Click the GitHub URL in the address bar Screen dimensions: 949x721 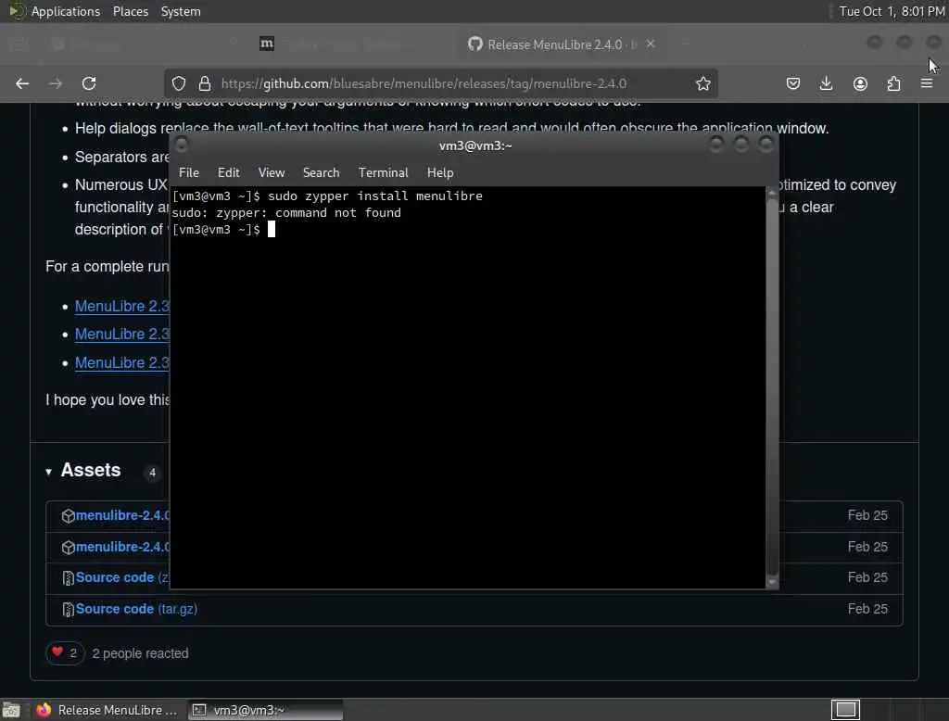pyautogui.click(x=424, y=83)
